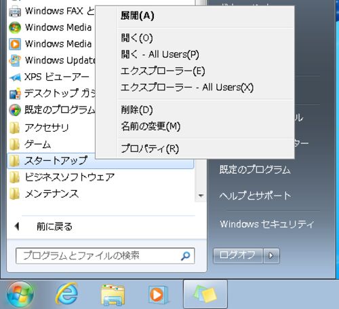Click the スタートアップ folder icon
The height and width of the screenshot is (309, 339).
point(14,161)
